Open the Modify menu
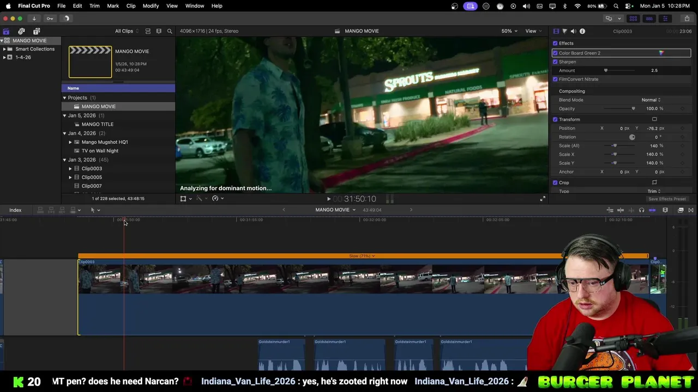 coord(151,6)
